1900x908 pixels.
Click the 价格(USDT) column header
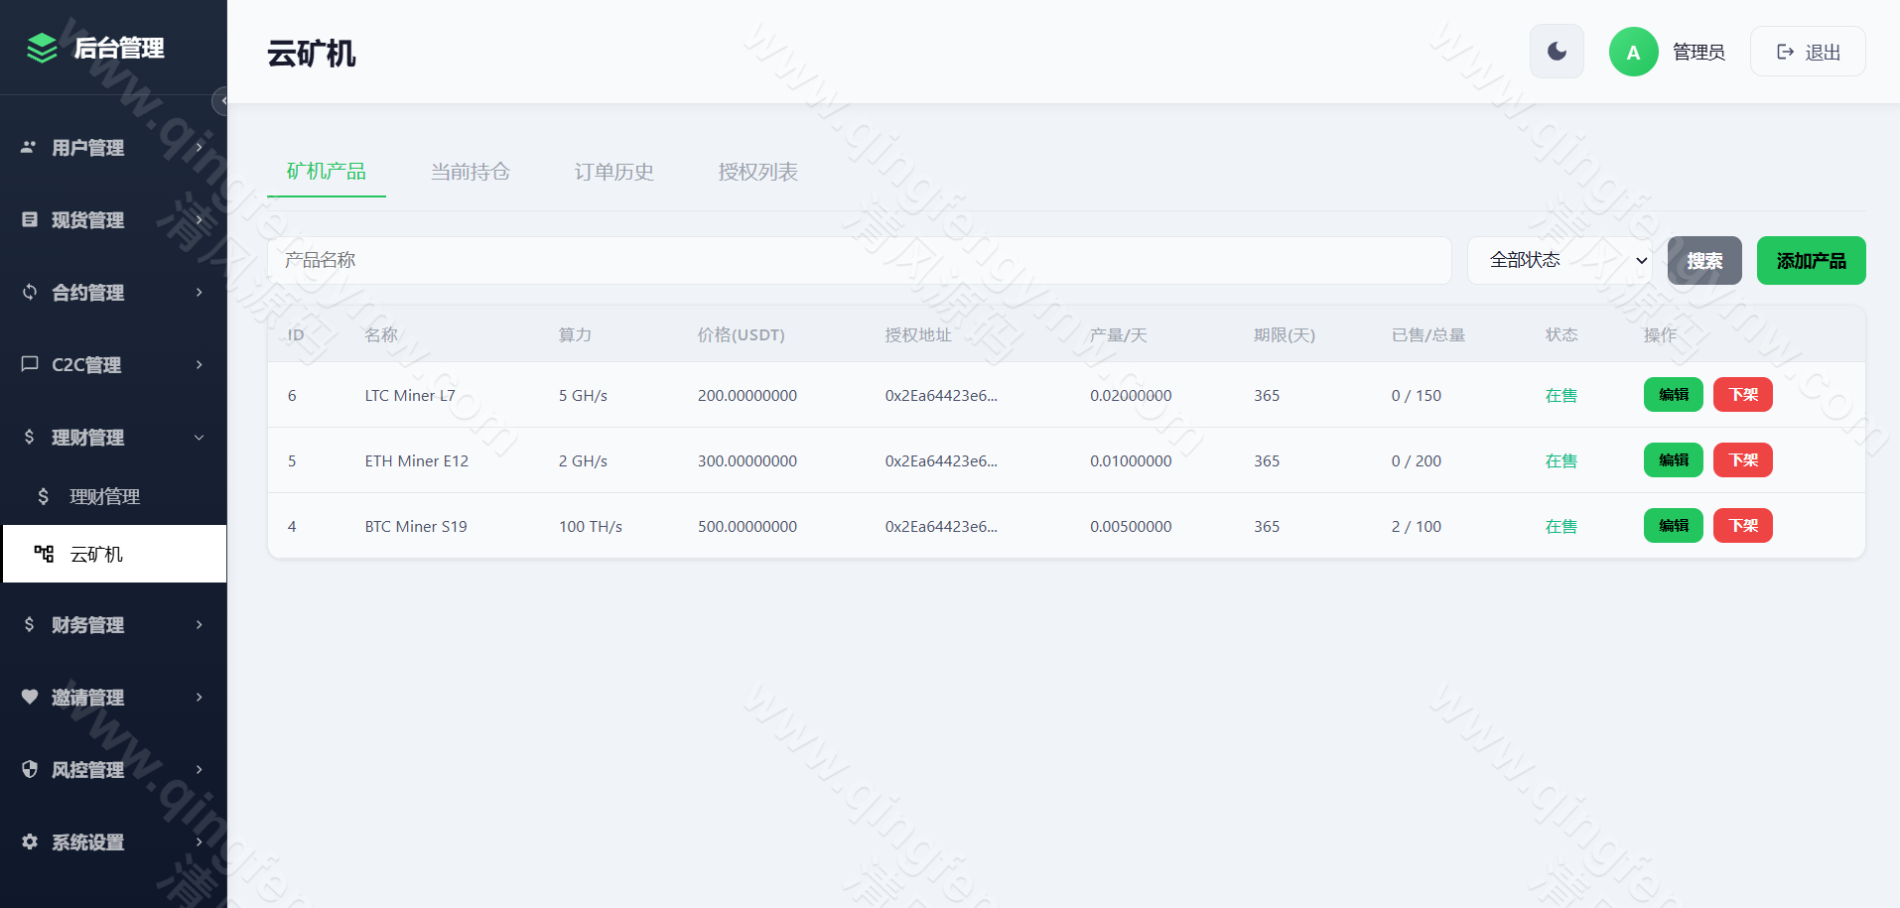(742, 334)
